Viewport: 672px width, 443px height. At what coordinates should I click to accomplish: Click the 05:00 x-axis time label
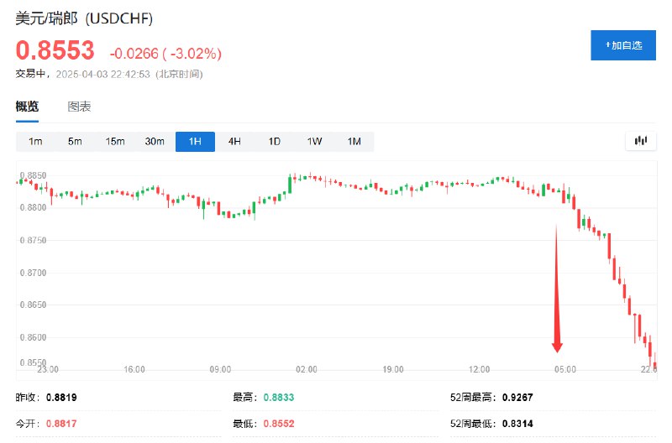coord(565,369)
